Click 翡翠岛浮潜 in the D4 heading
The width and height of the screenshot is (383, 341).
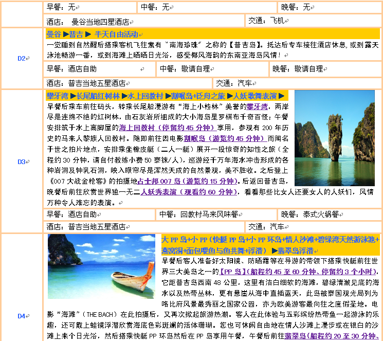click(299, 250)
